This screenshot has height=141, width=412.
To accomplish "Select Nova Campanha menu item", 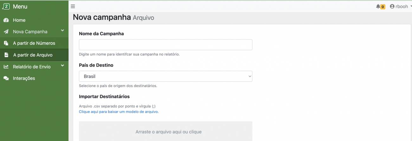I will coord(34,32).
